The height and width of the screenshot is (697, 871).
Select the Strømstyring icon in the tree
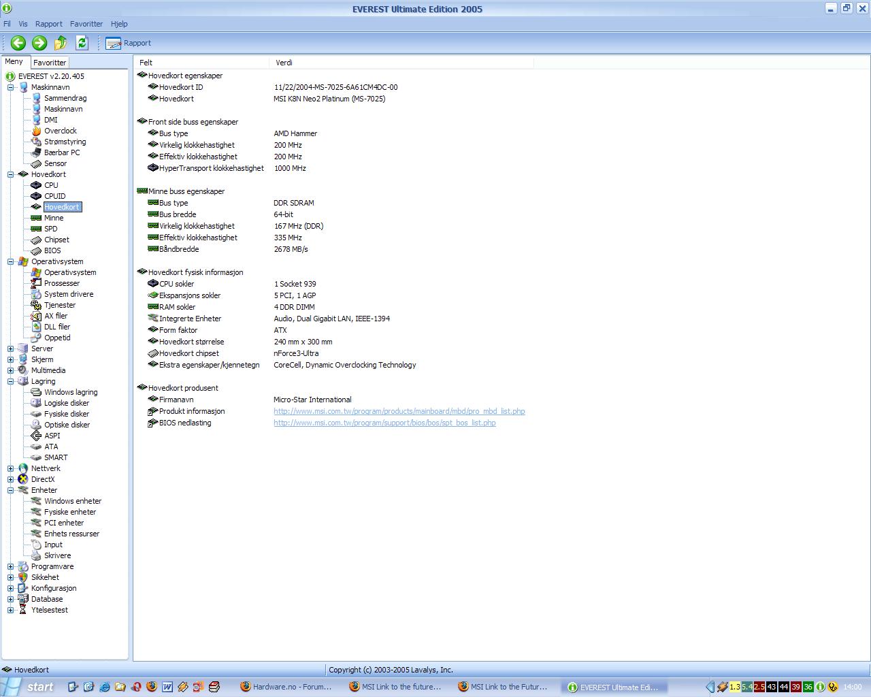pyautogui.click(x=37, y=142)
